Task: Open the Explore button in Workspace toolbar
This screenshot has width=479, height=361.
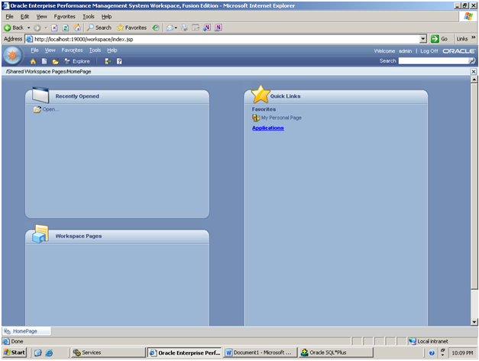Action: [x=77, y=61]
